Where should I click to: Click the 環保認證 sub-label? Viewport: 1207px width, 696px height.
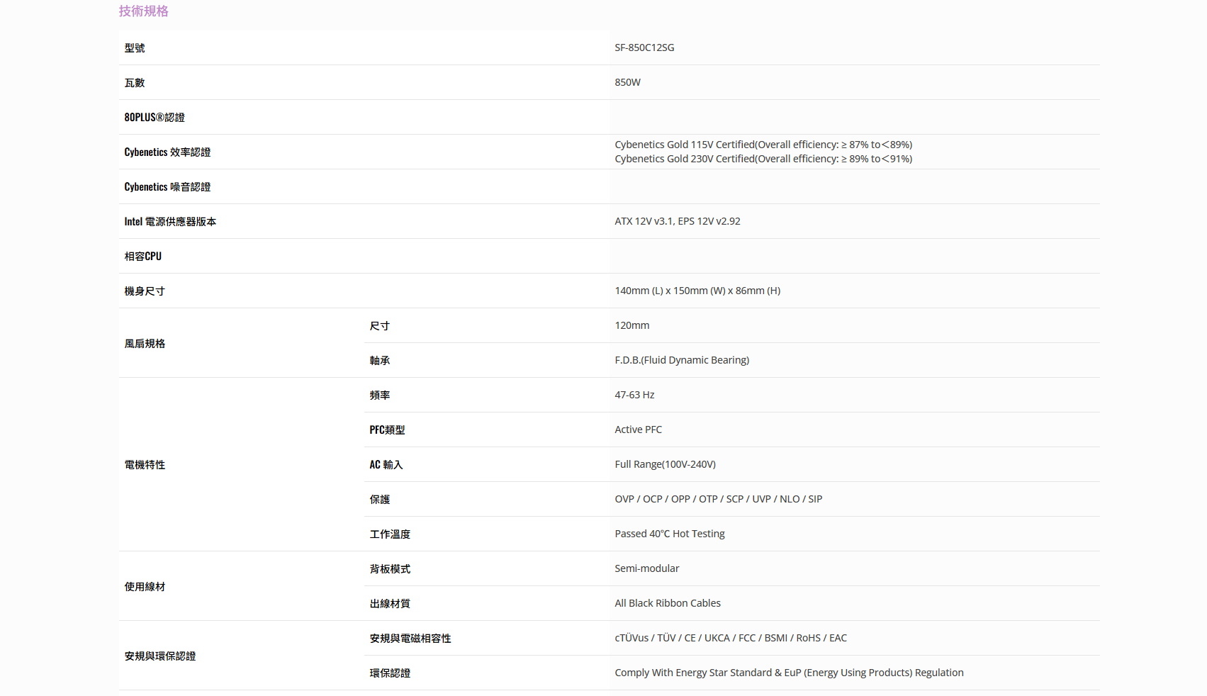point(390,673)
